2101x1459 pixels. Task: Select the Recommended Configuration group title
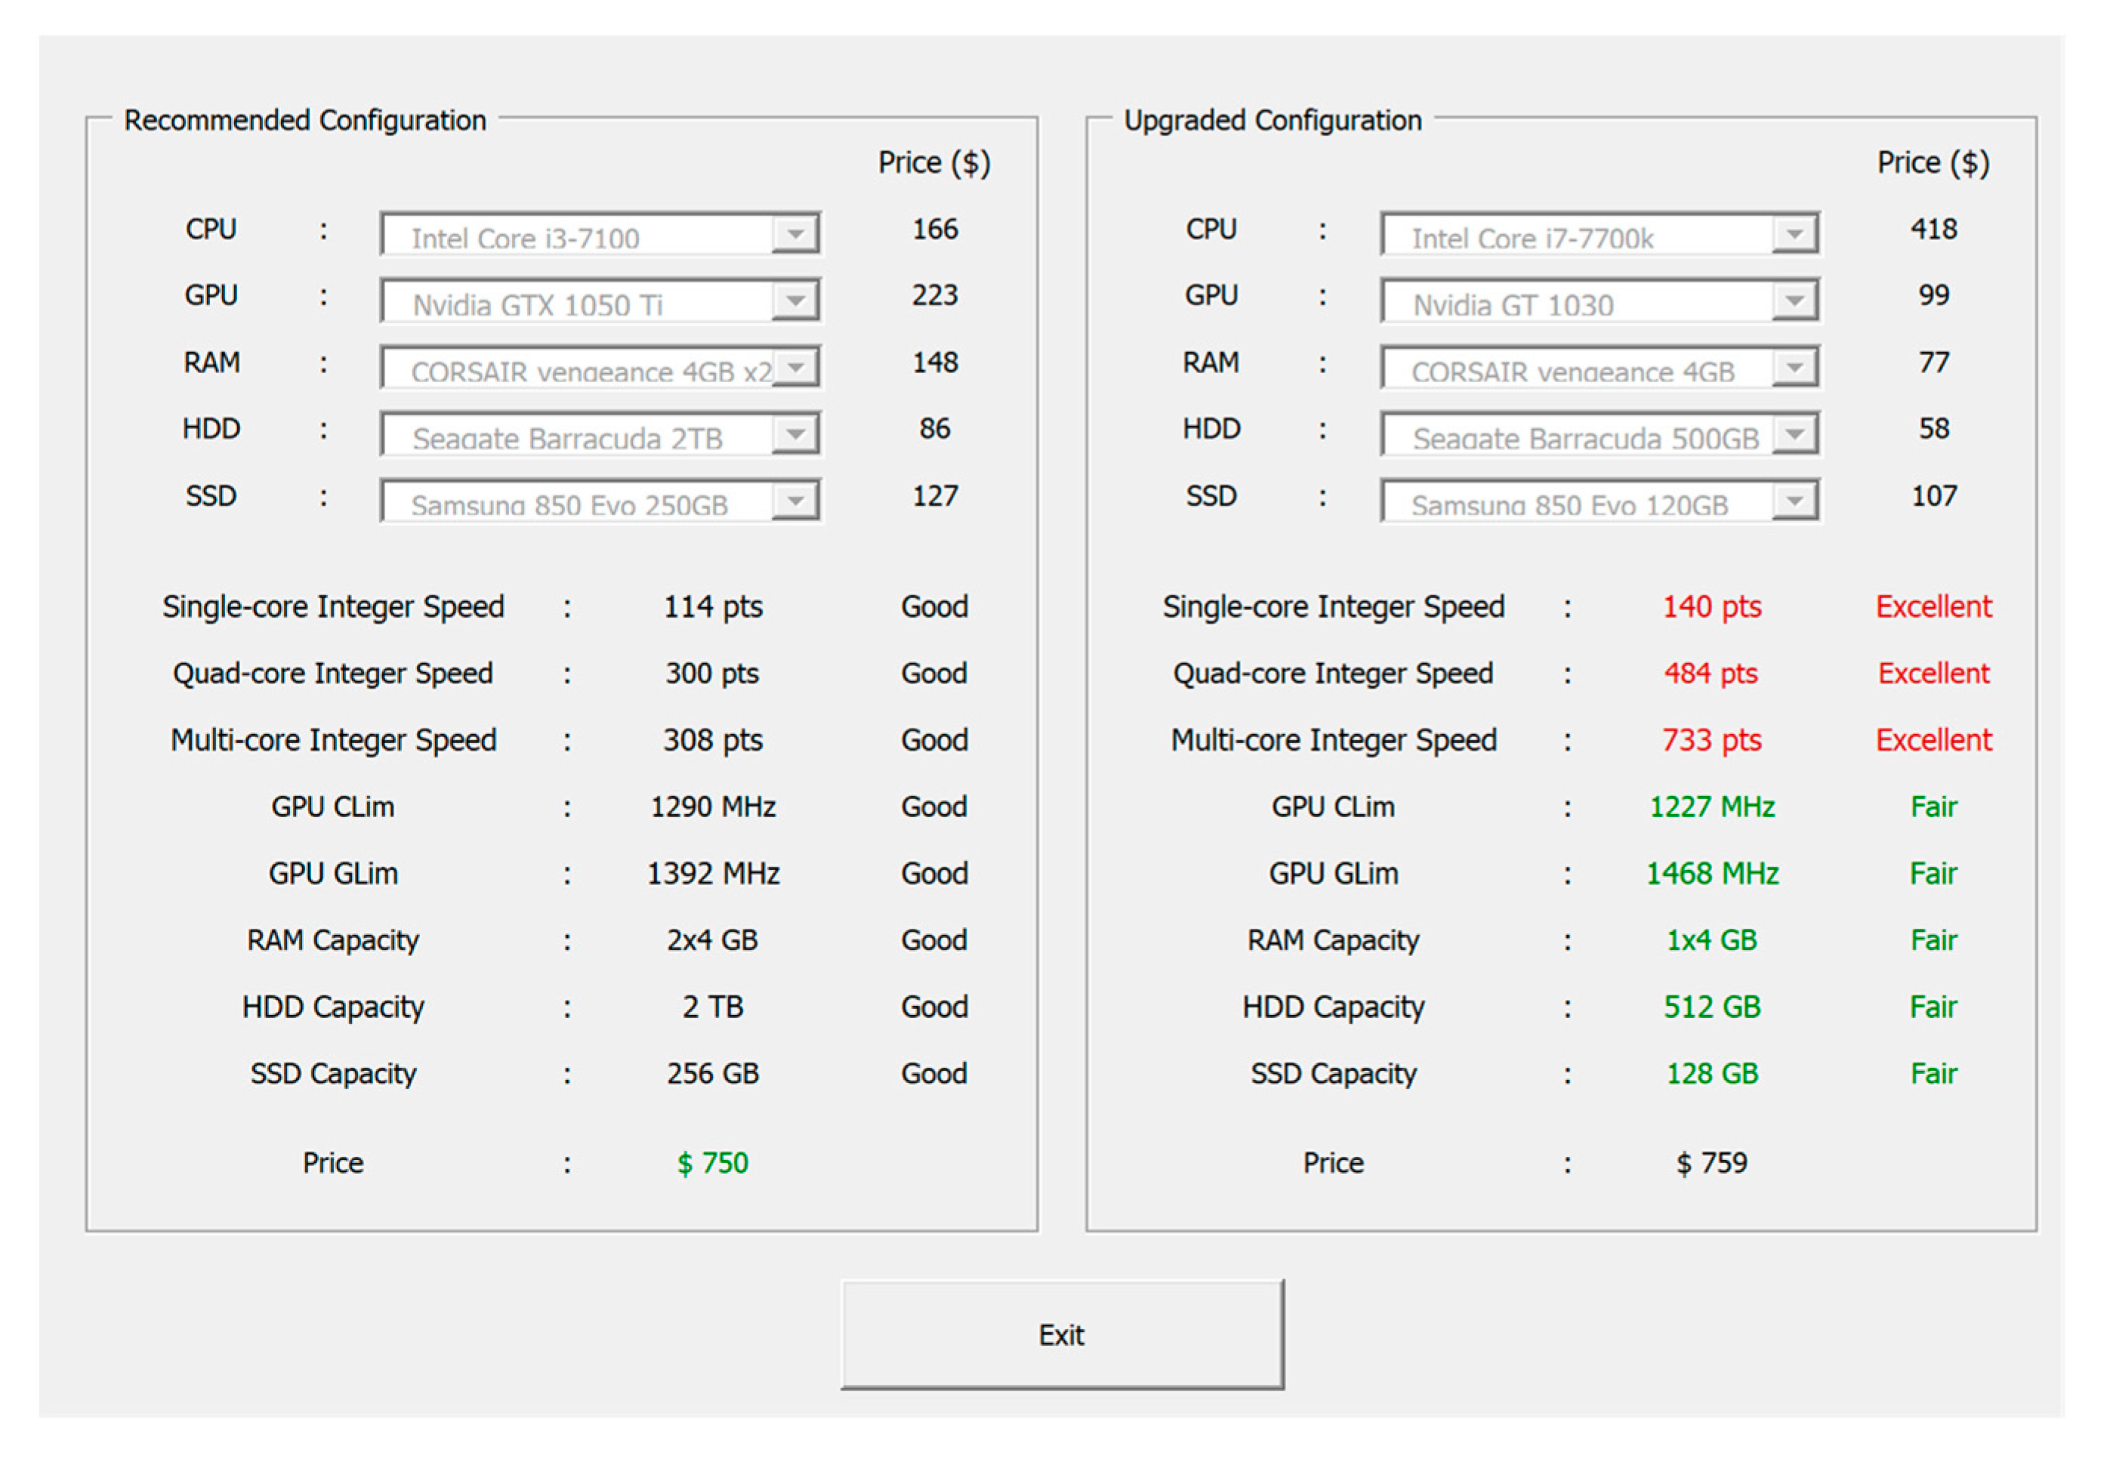304,121
